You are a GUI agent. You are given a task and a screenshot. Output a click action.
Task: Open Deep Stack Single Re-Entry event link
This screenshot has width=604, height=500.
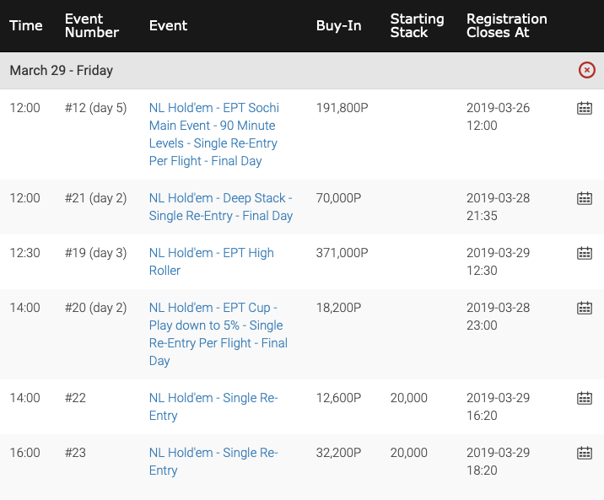tap(221, 207)
